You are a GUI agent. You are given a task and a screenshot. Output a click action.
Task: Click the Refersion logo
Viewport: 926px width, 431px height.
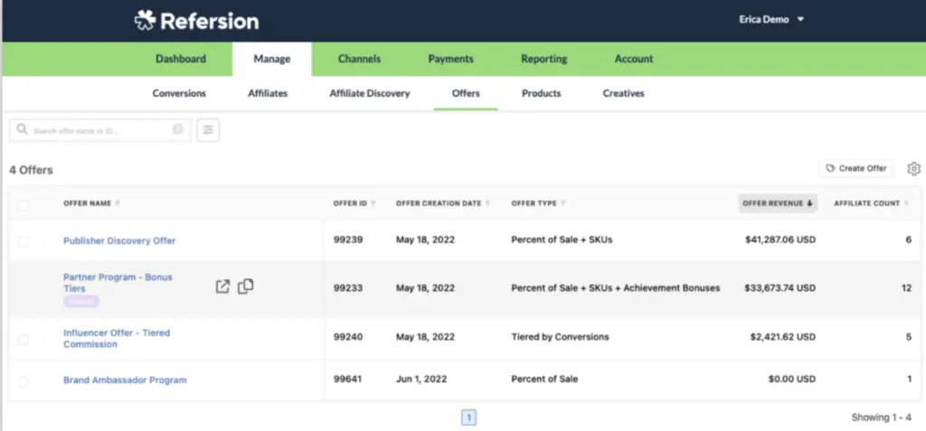click(196, 21)
